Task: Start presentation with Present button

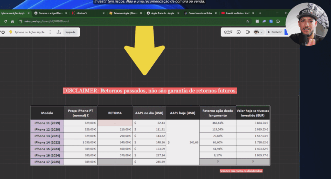Action: (275, 32)
